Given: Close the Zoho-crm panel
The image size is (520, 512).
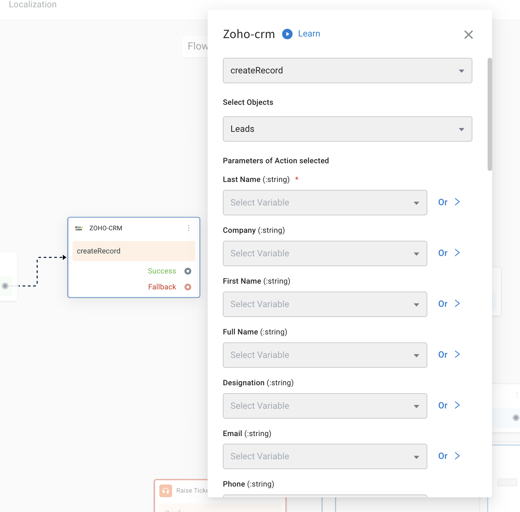Looking at the screenshot, I should click(x=469, y=35).
